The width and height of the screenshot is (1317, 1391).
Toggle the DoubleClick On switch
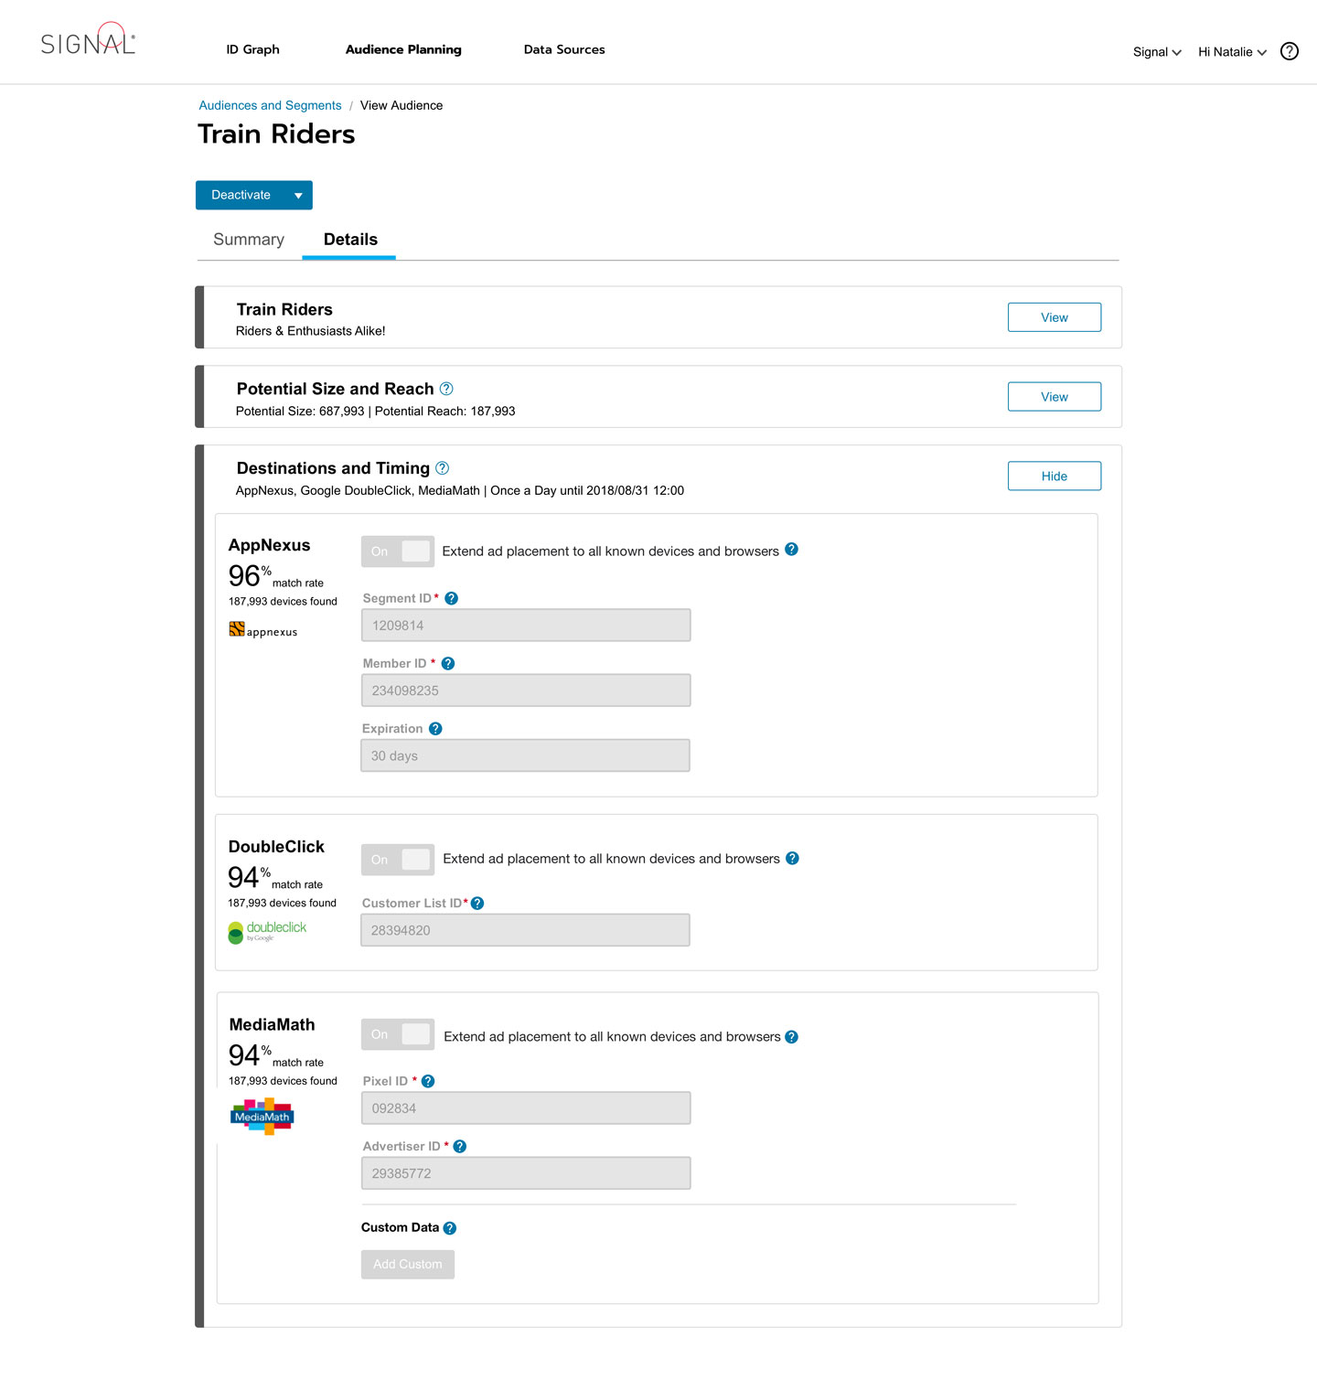[x=398, y=860]
